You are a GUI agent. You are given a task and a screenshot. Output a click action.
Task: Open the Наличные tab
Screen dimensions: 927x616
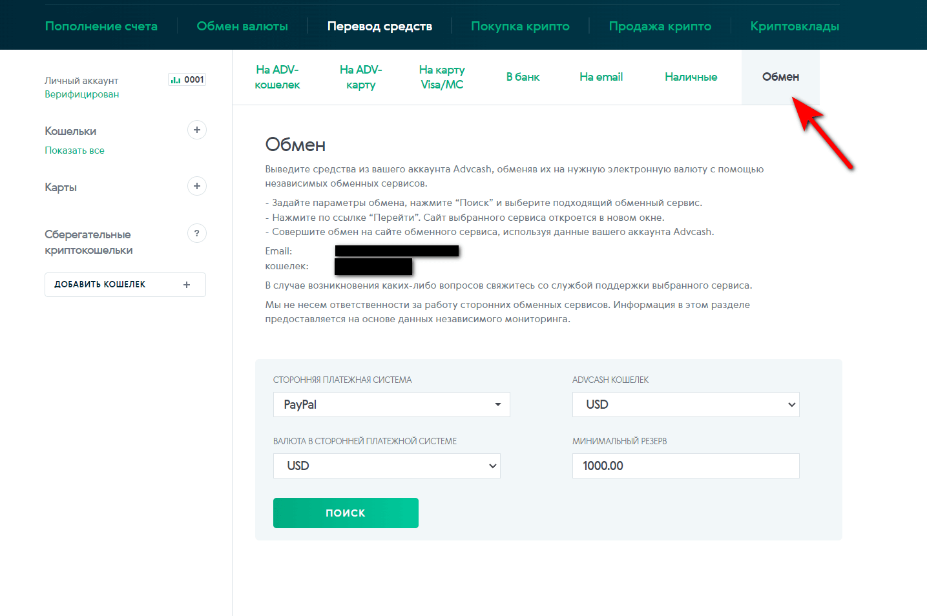(x=691, y=77)
